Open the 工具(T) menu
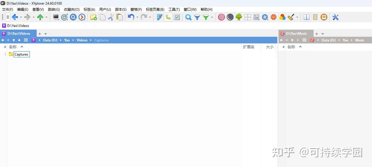Viewport: 372px width, 167px height. (174, 9)
